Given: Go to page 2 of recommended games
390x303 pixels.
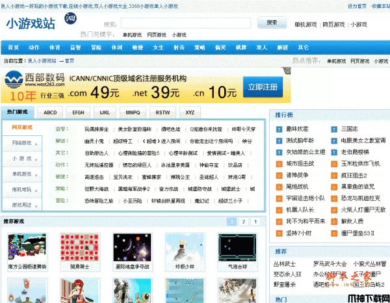Looking at the screenshot, I should tap(243, 222).
